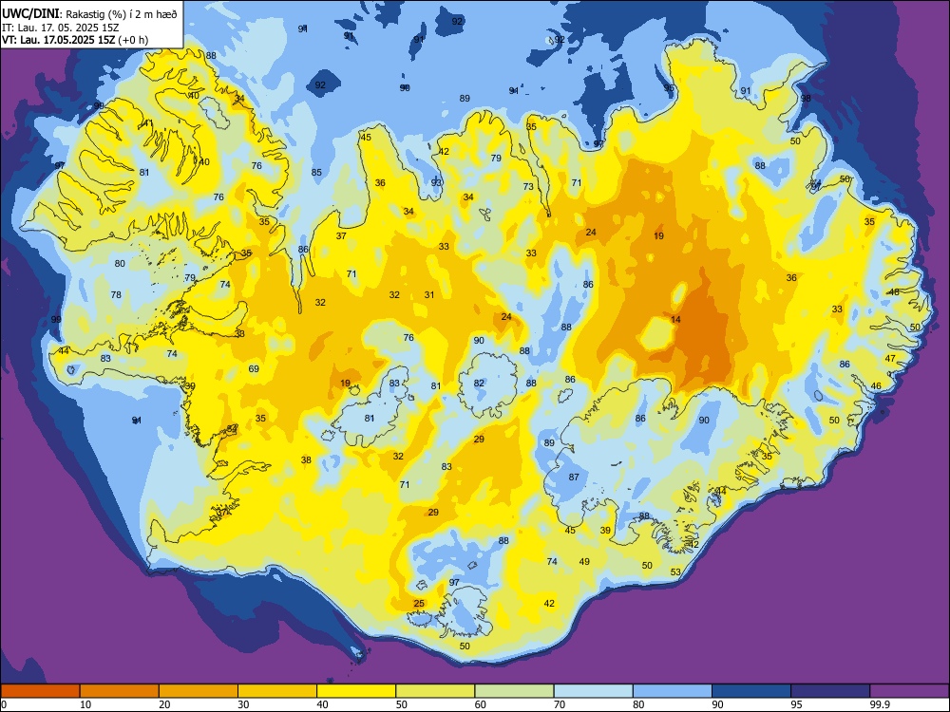This screenshot has height=712, width=950.
Task: Click the map humidity value '73'
Action: (x=528, y=186)
